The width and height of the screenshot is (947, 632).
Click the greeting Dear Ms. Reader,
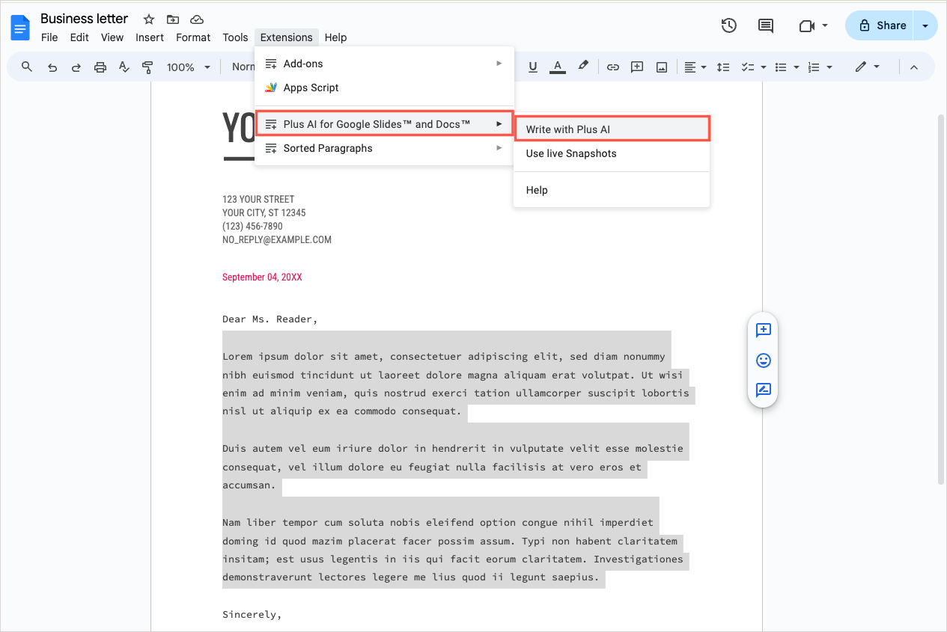coord(270,319)
